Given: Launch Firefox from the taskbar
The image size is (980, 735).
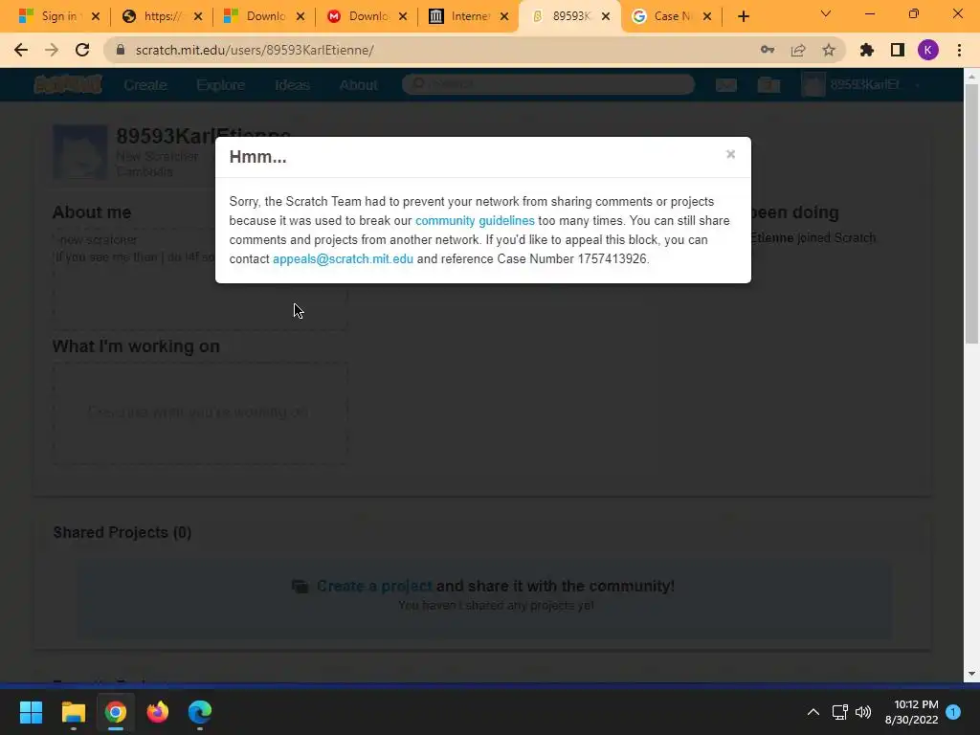Looking at the screenshot, I should coord(158,712).
